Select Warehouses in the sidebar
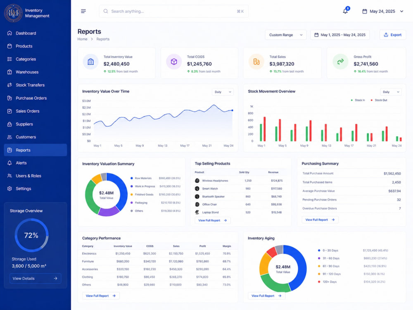 pyautogui.click(x=35, y=72)
